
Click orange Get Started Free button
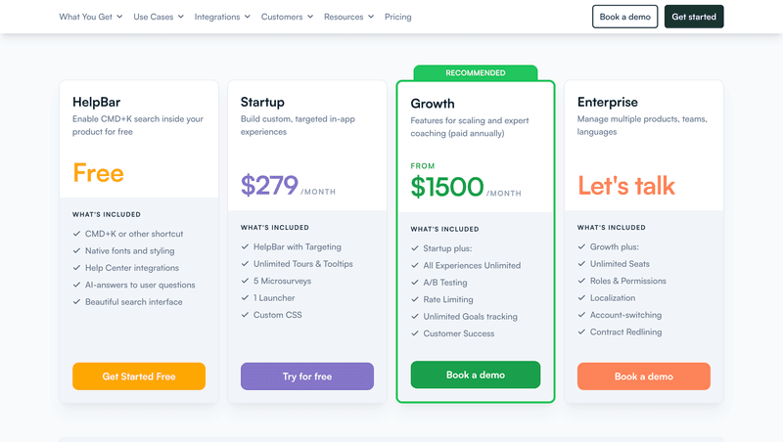coord(139,376)
